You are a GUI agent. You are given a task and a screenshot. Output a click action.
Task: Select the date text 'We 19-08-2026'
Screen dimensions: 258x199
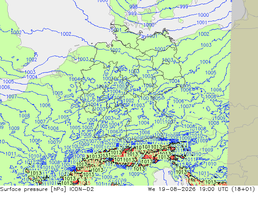point(172,189)
